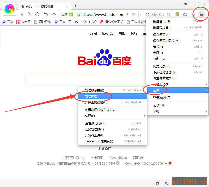Bookmark this page with the address bar star

click(134, 14)
